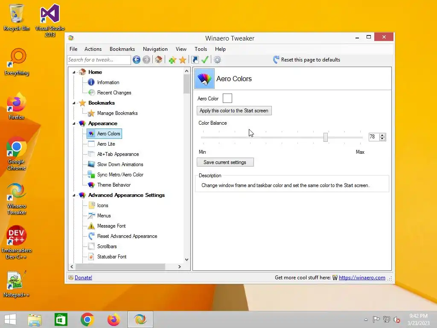Click the Windows Start button
Screen dimensions: 437x328
(x=10, y=319)
